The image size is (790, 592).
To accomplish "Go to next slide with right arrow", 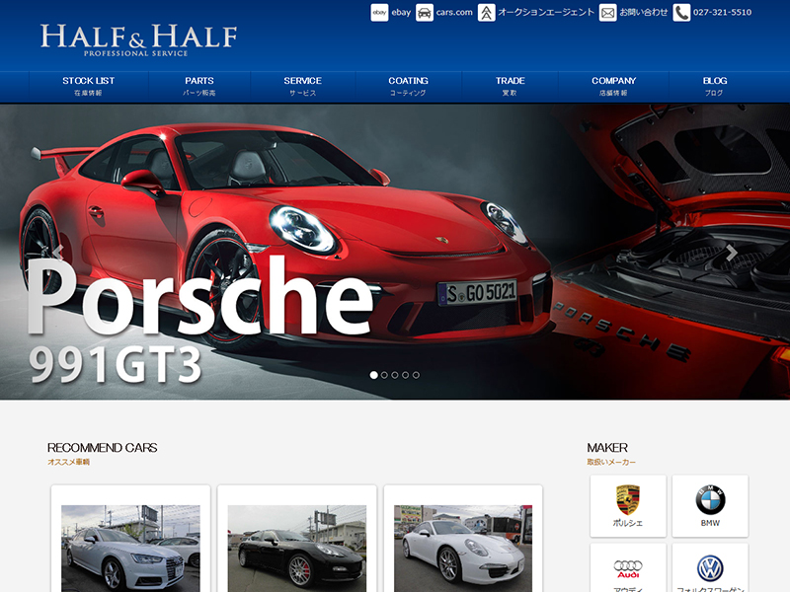I will click(732, 253).
